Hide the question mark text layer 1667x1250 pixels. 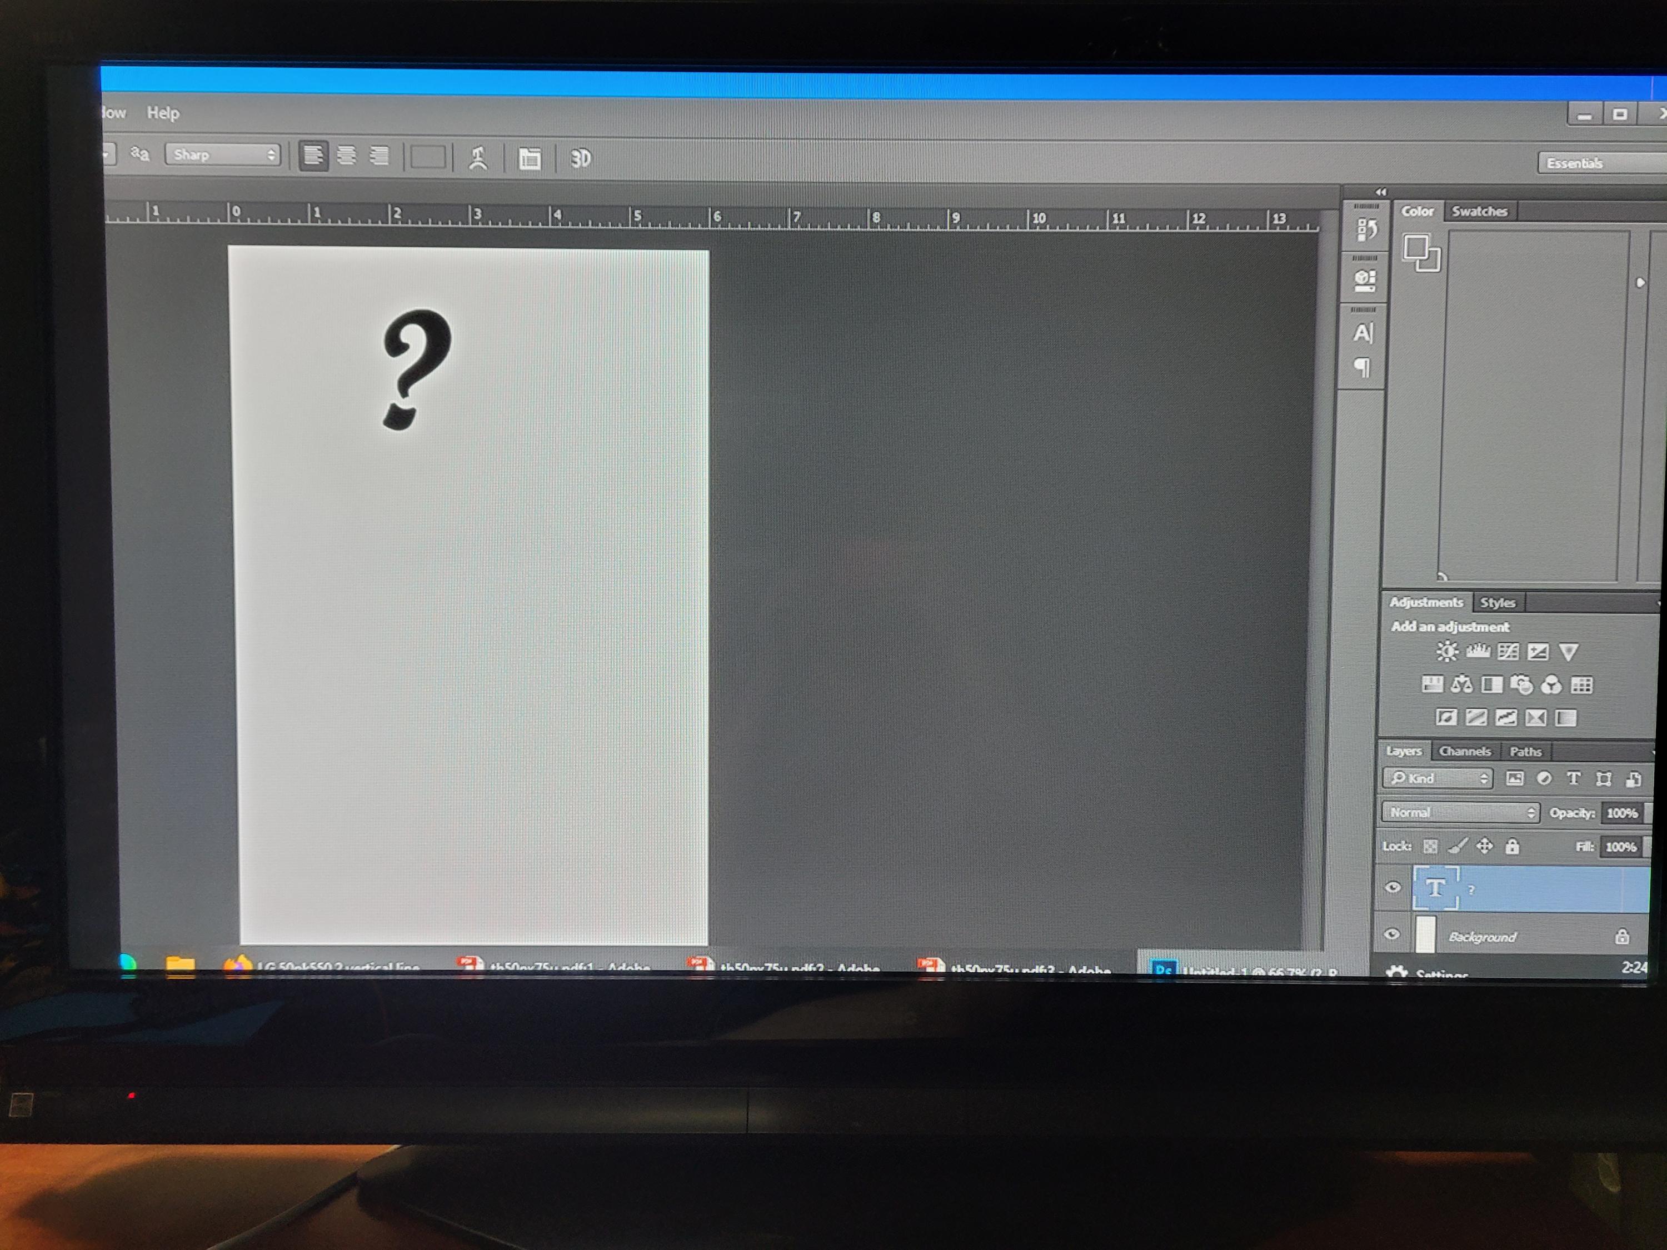(x=1393, y=887)
